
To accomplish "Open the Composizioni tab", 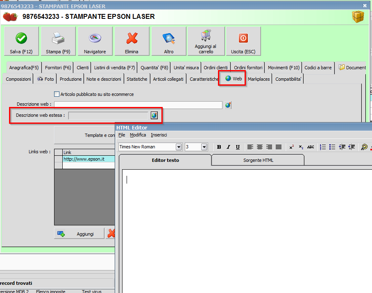I will pos(18,79).
